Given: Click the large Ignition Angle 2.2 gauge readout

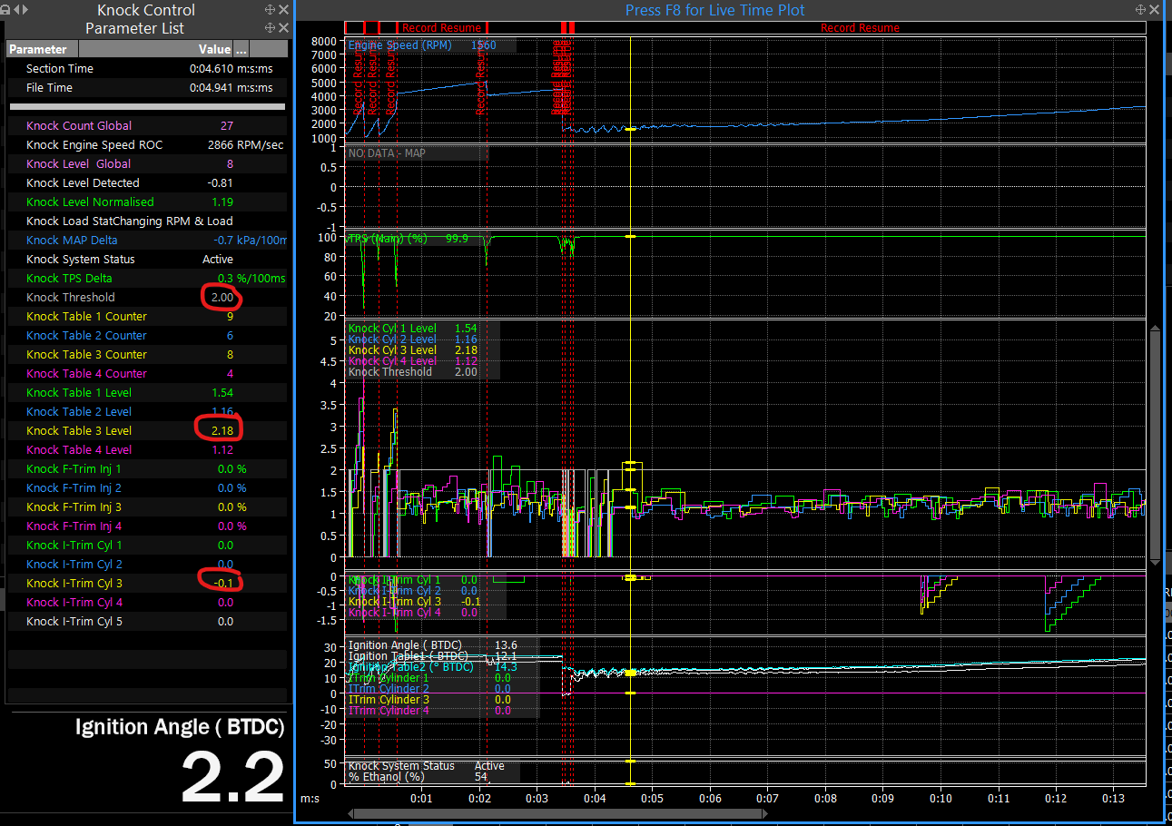Looking at the screenshot, I should tap(233, 776).
